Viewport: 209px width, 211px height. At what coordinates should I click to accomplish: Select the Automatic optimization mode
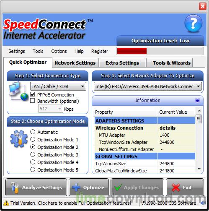(x=33, y=132)
